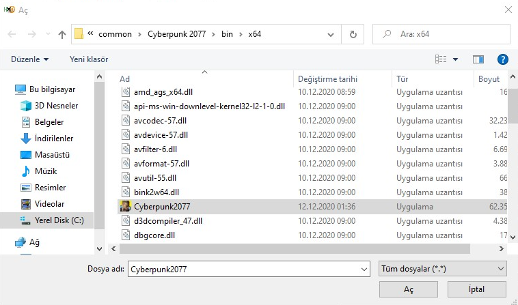
Task: Open help with the question mark icon
Action: click(502, 59)
